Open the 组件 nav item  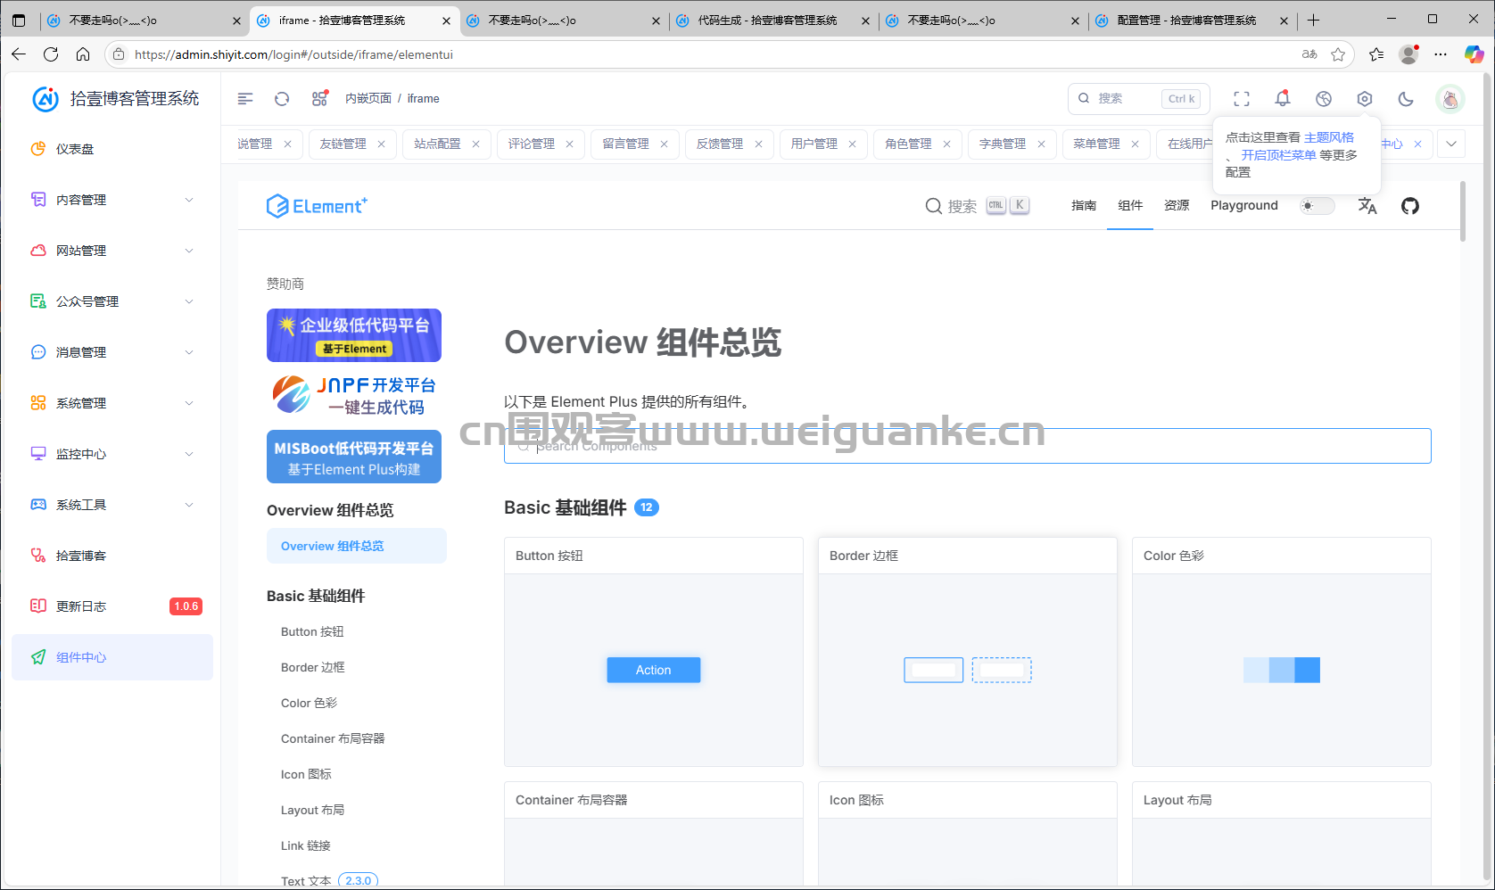click(x=1130, y=206)
